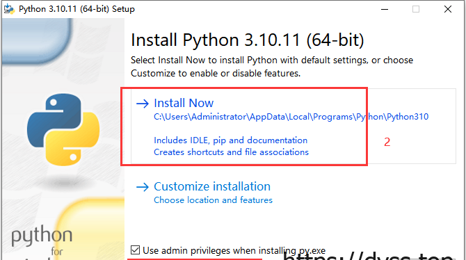466x260 pixels.
Task: Click the window title 'Python 3.10.11 (64-bit) Setup'
Action: pos(77,9)
